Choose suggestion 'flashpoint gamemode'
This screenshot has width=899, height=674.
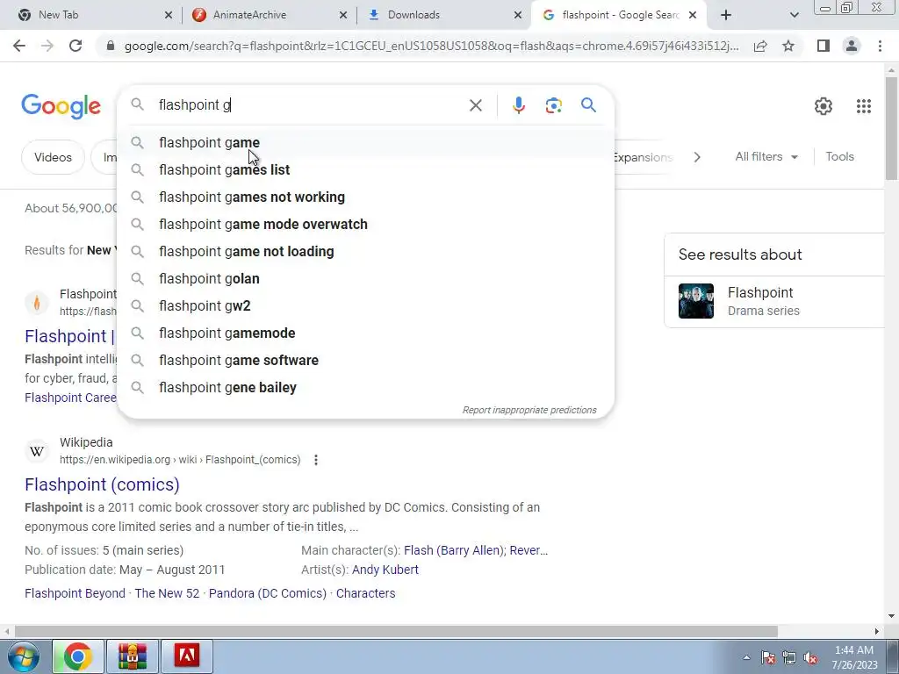tap(366, 333)
